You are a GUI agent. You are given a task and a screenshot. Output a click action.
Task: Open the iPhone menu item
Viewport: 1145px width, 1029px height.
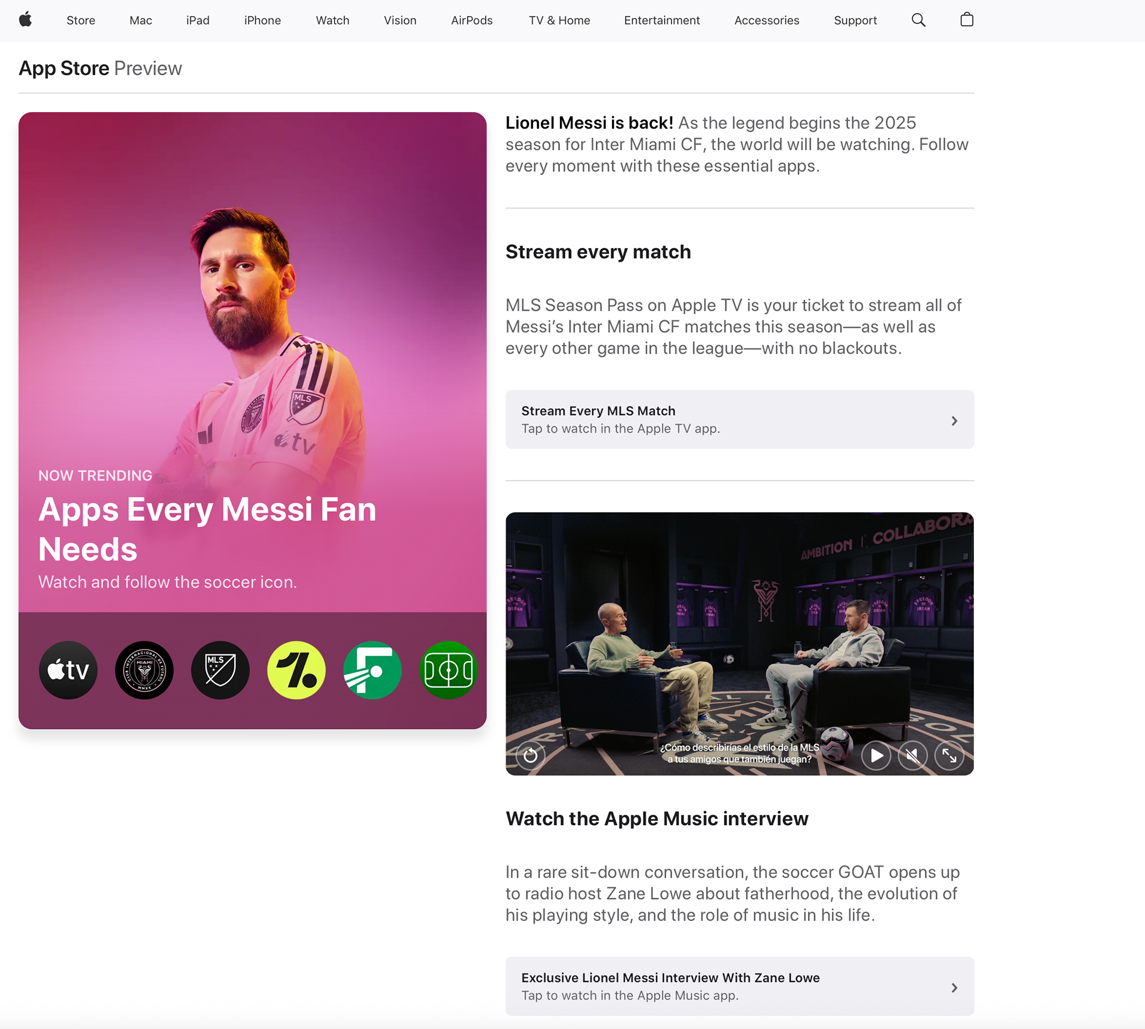tap(262, 20)
